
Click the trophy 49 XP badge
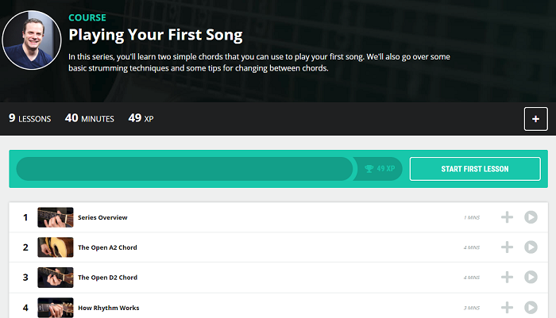[380, 169]
